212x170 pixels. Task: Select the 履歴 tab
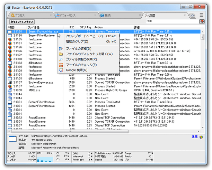point(165,15)
